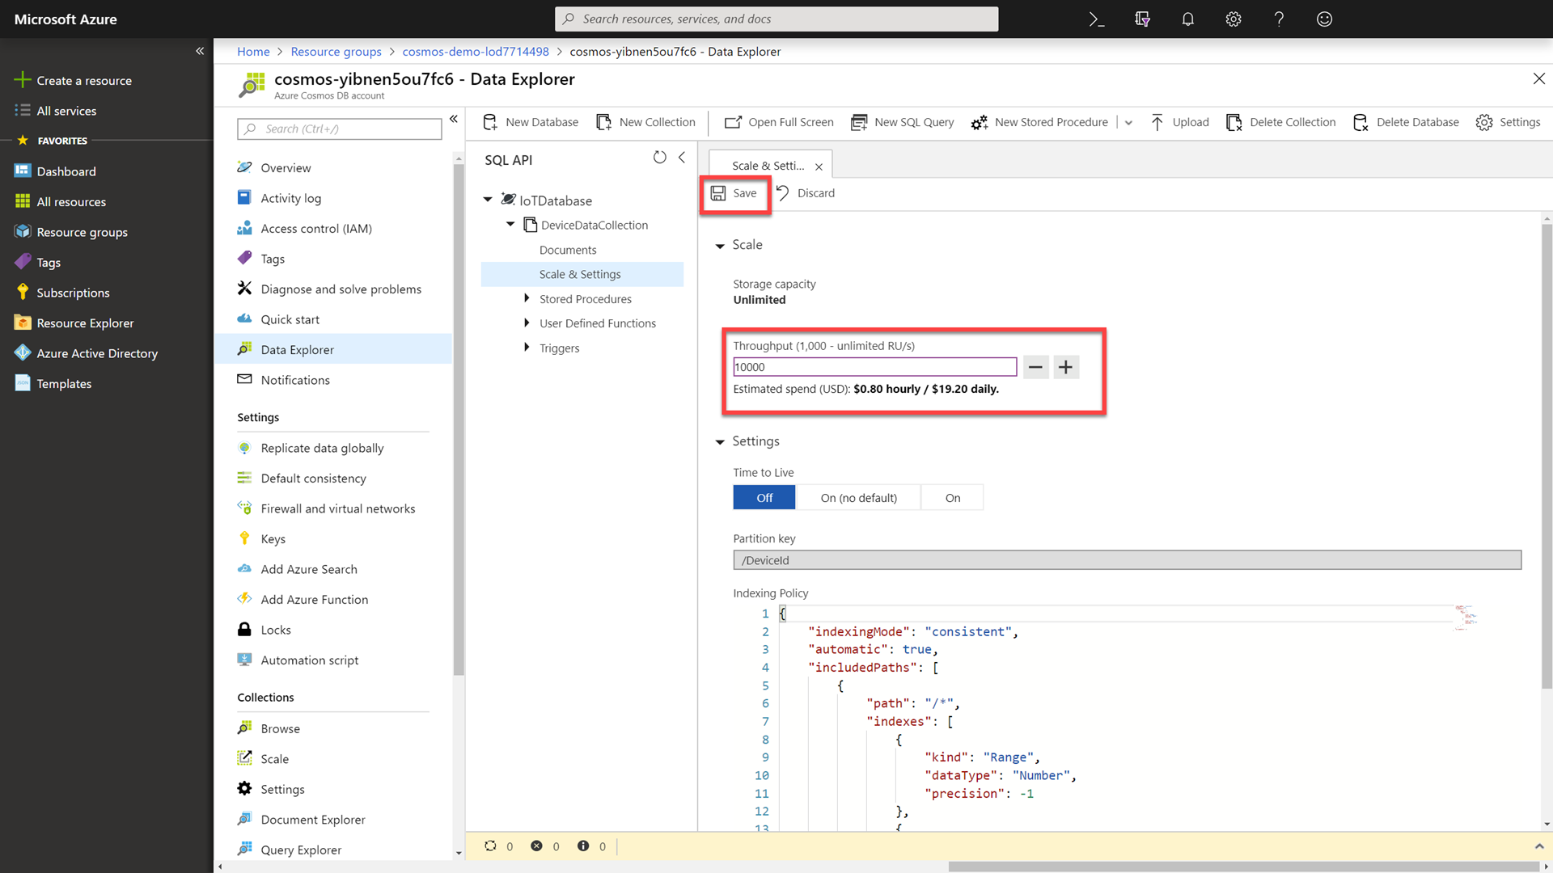
Task: Disable Time to Live by clicking Off
Action: point(764,497)
